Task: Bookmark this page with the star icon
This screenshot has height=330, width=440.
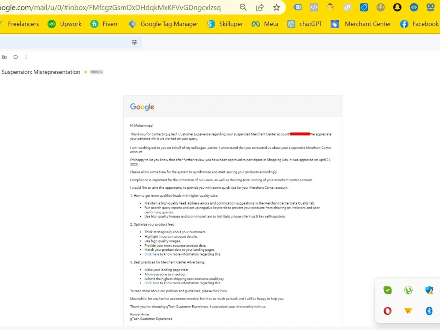Action: click(x=276, y=7)
